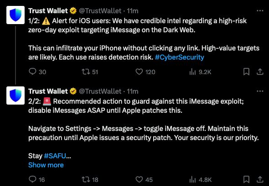This screenshot has height=186, width=269.
Task: Reply to the 1/2 iOS alert tweet
Action: [37, 72]
